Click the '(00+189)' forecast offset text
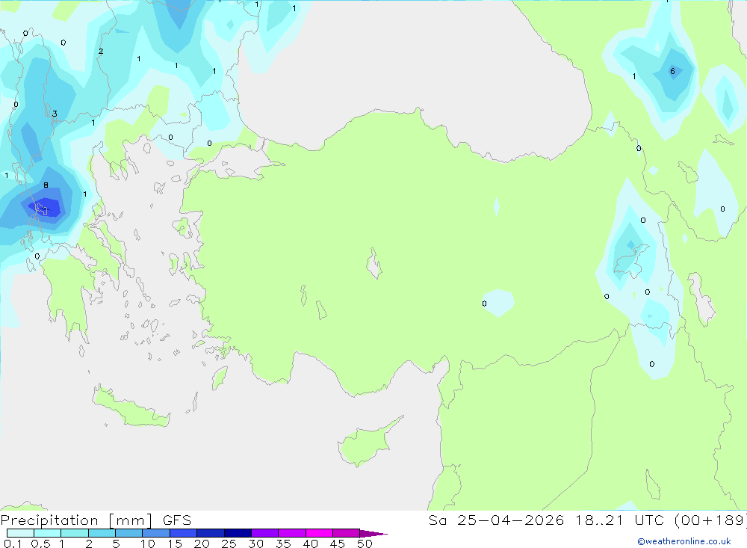 pyautogui.click(x=710, y=520)
